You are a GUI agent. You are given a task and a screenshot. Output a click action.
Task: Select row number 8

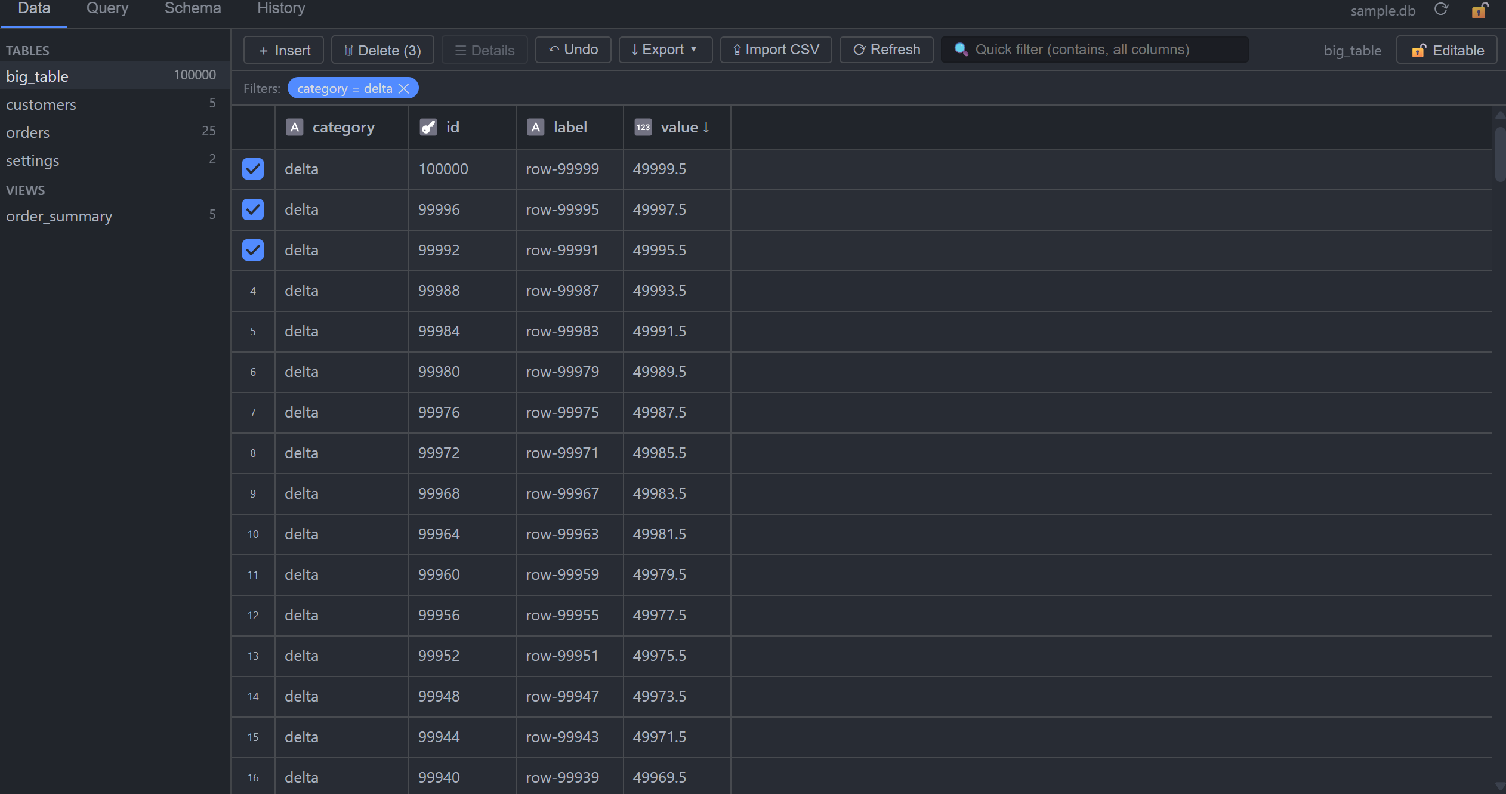(x=253, y=453)
